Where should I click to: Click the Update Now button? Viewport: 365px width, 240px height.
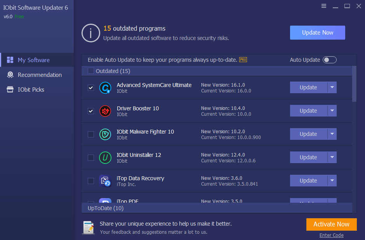(x=317, y=33)
